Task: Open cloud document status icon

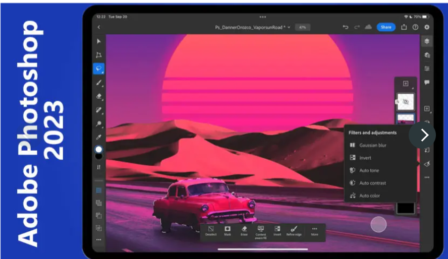Action: (x=369, y=27)
